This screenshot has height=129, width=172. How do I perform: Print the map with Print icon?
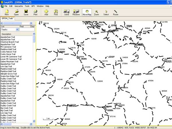35,12
